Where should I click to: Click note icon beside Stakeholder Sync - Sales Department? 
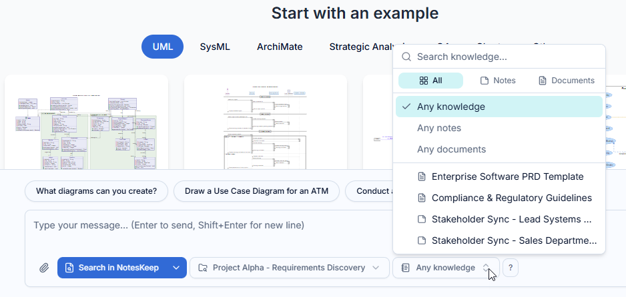(422, 240)
